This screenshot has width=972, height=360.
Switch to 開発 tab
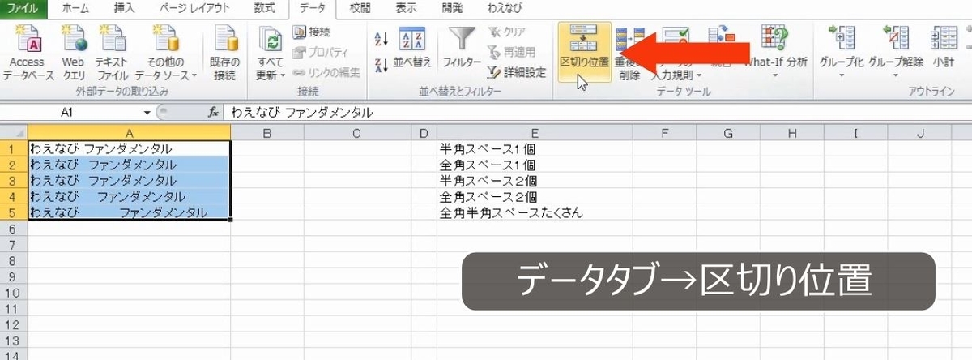point(453,7)
